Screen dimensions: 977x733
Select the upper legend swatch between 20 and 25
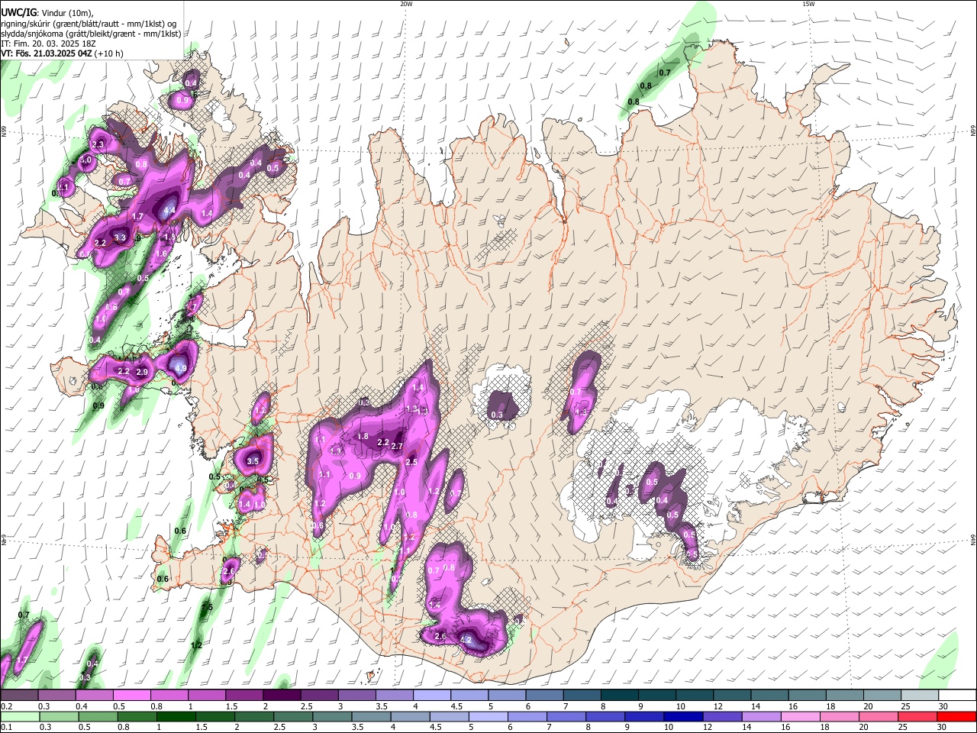pyautogui.click(x=882, y=695)
